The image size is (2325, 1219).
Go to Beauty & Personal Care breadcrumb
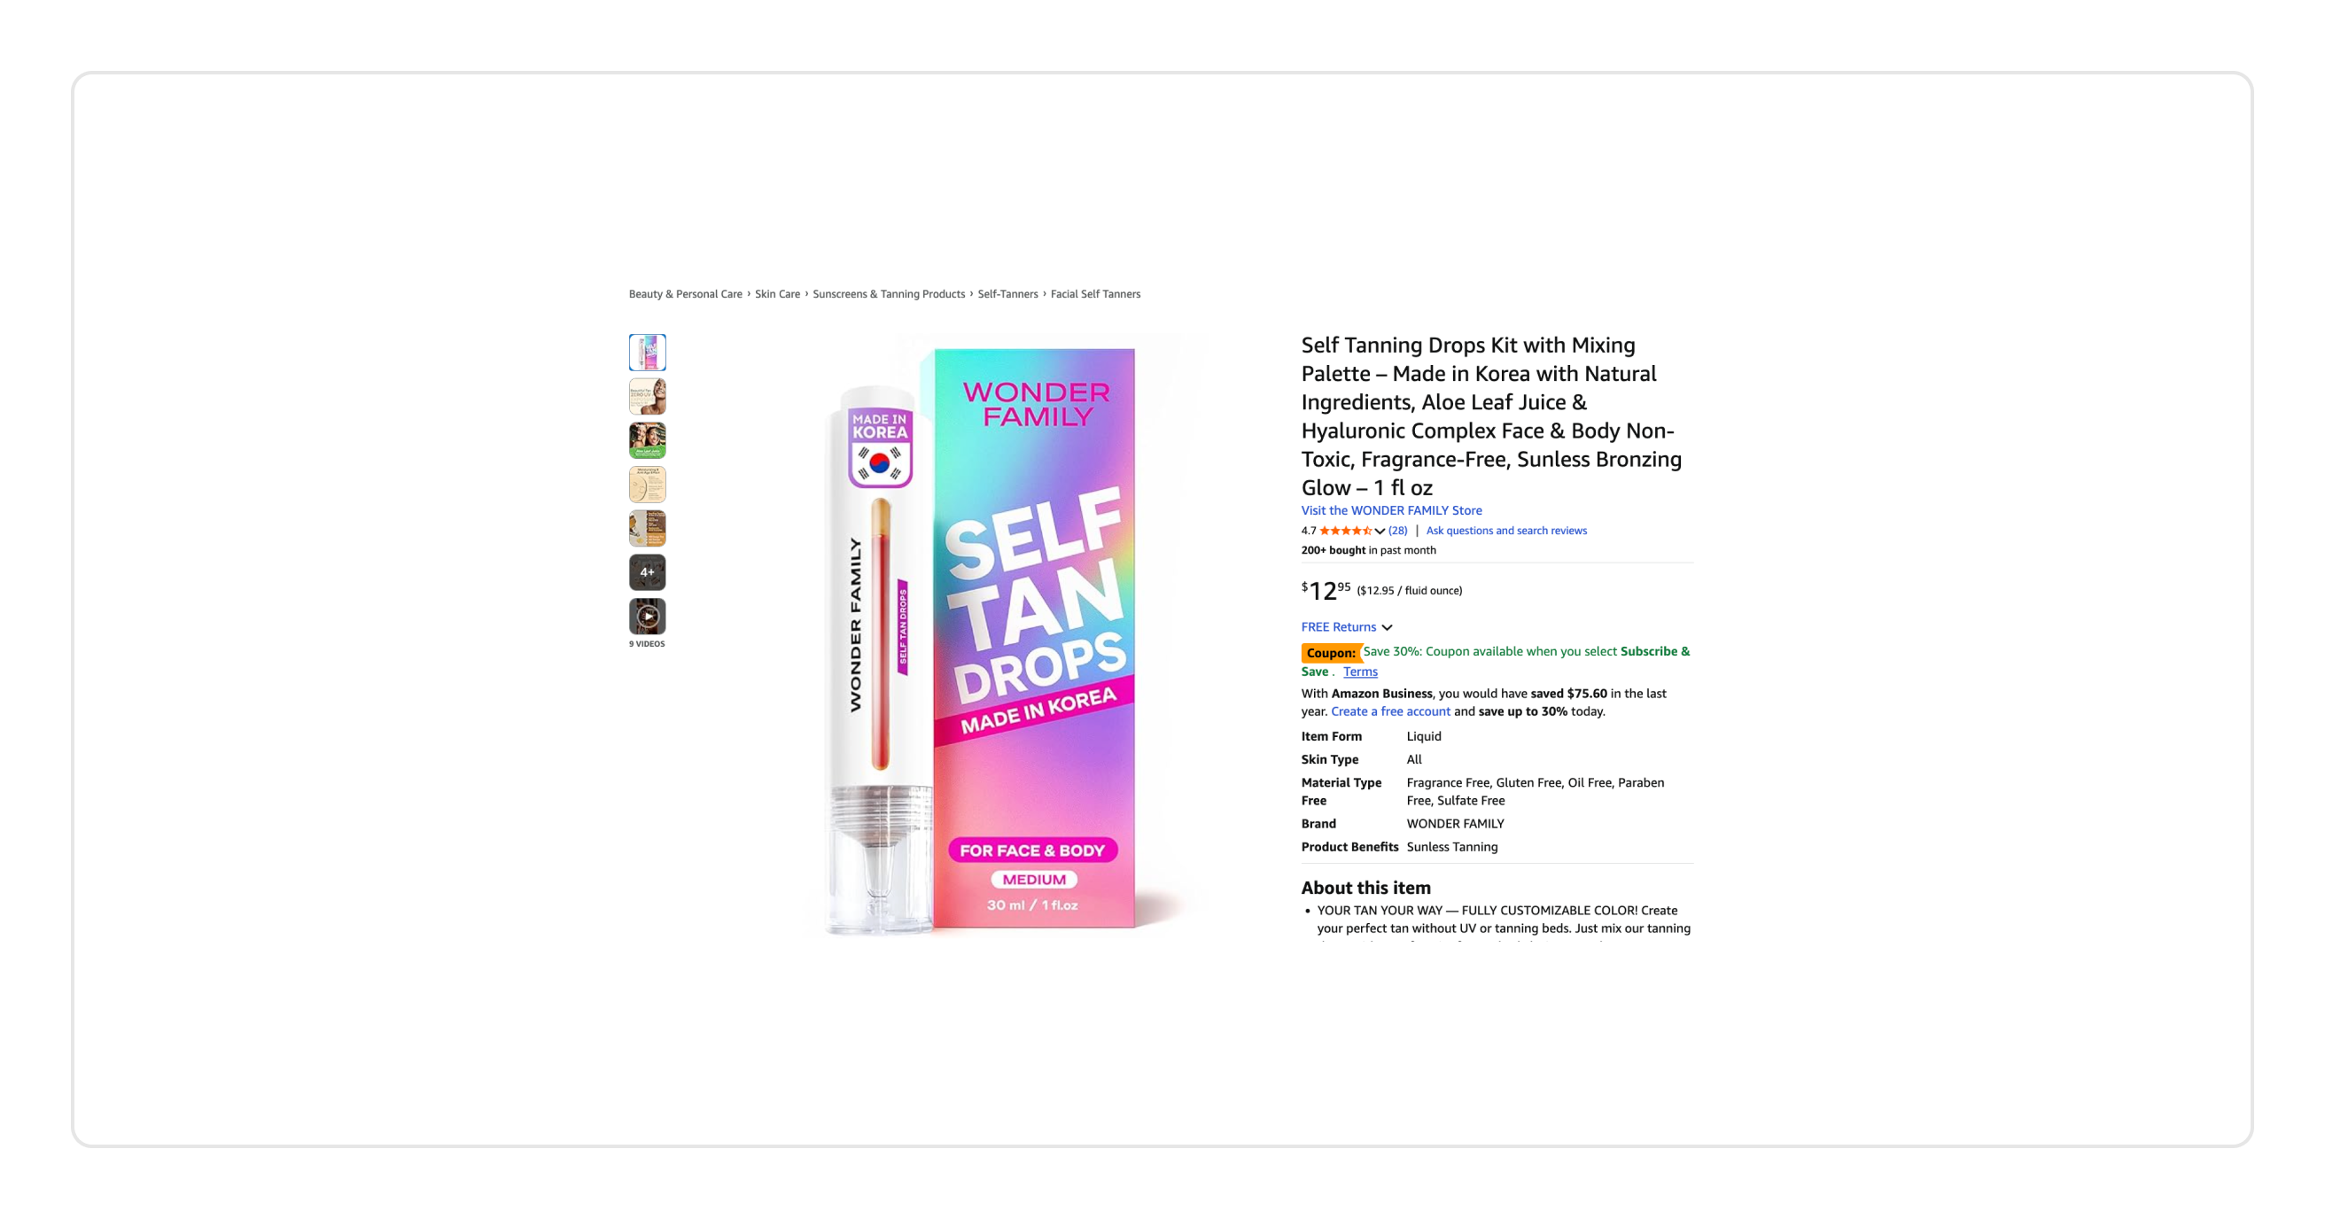(685, 294)
